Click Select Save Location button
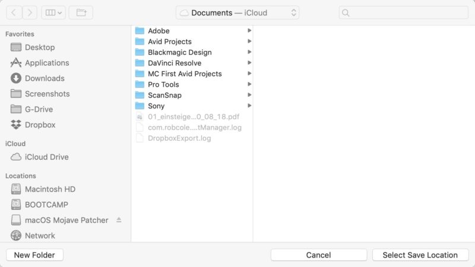The image size is (475, 267). pyautogui.click(x=420, y=255)
